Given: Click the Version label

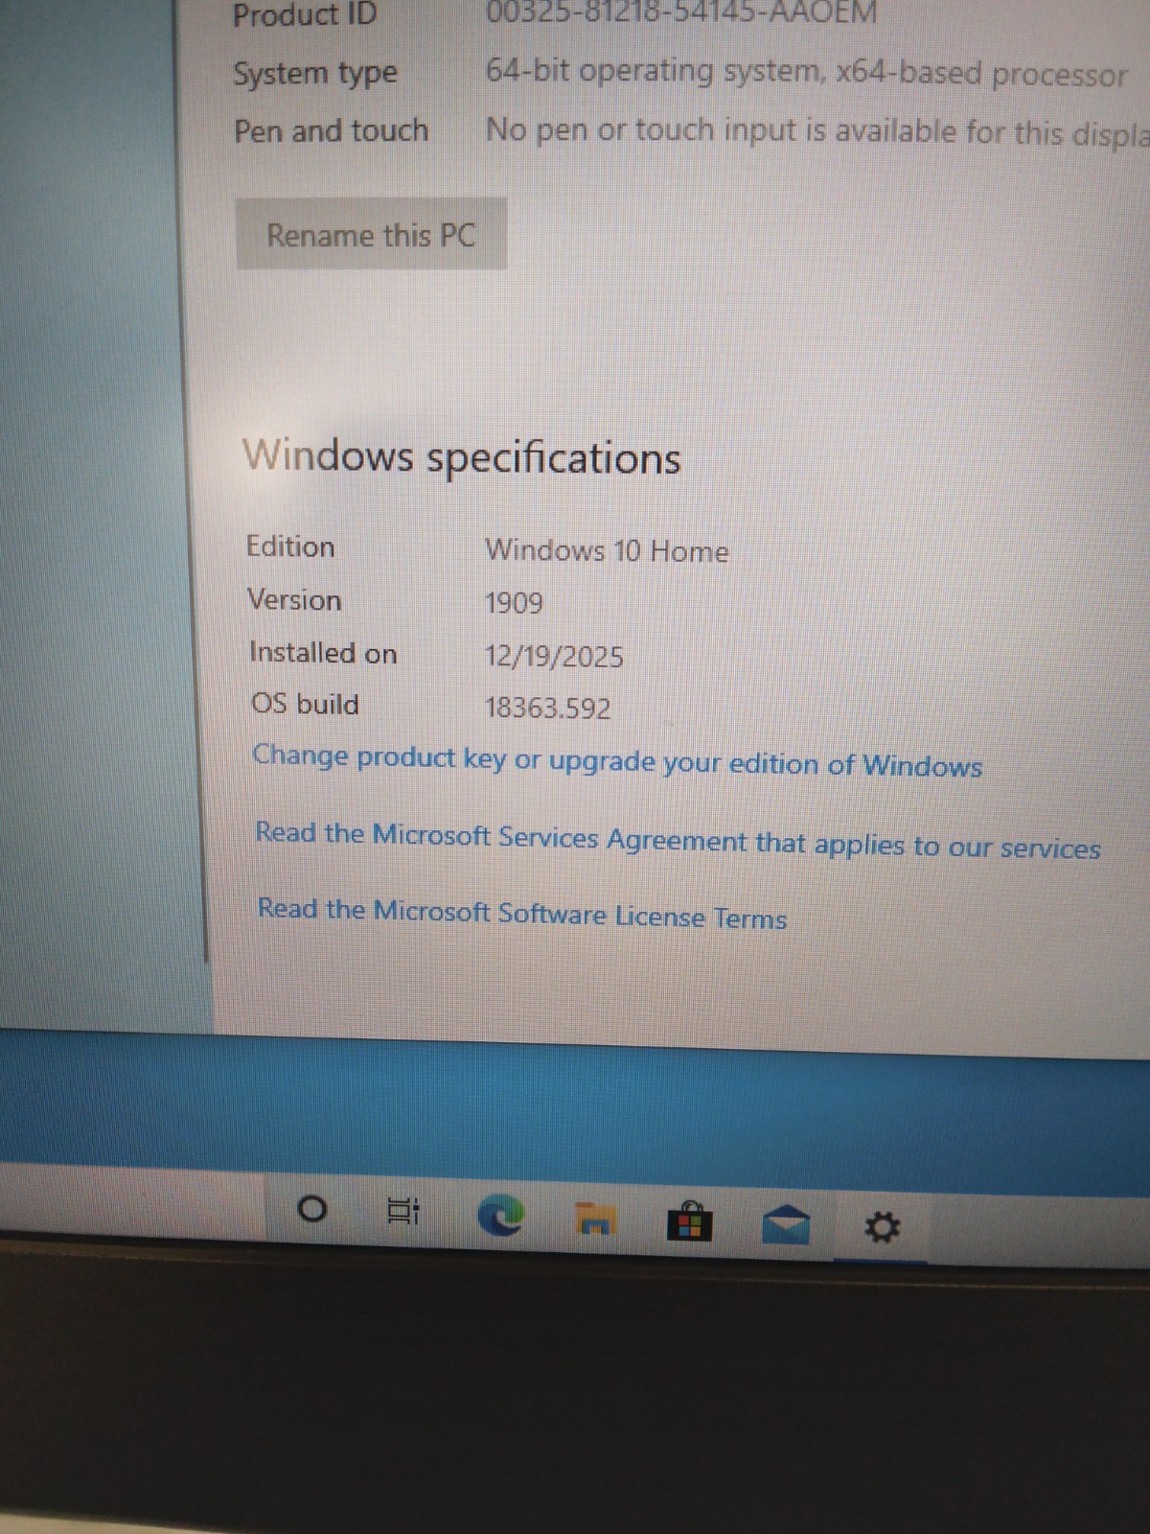Looking at the screenshot, I should pyautogui.click(x=294, y=600).
